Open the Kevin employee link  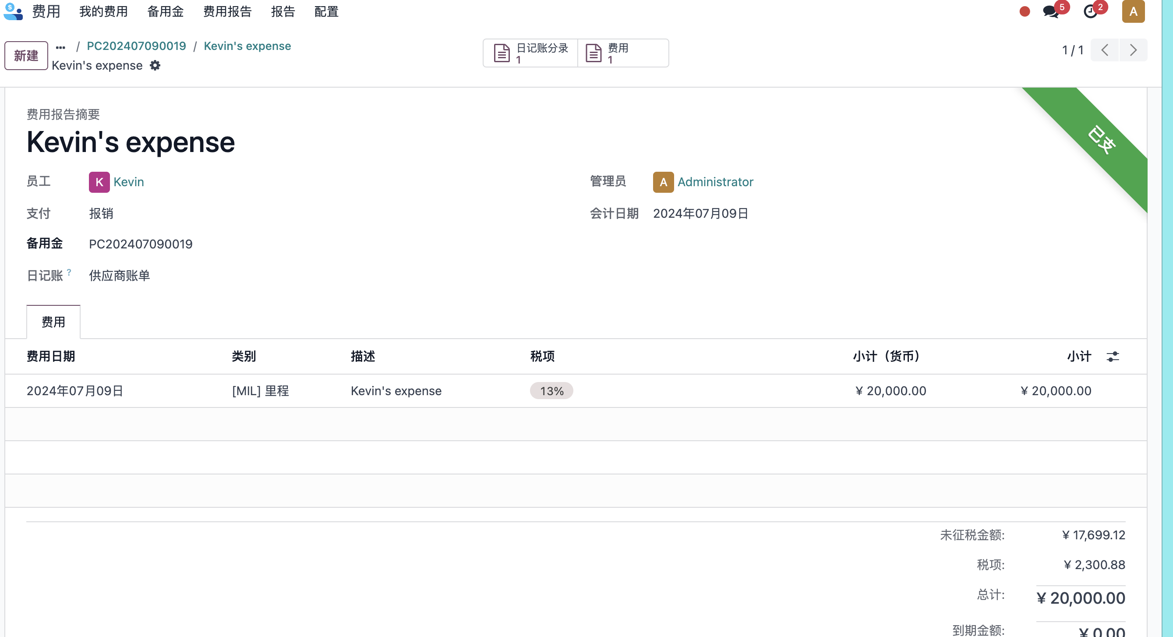pos(128,182)
